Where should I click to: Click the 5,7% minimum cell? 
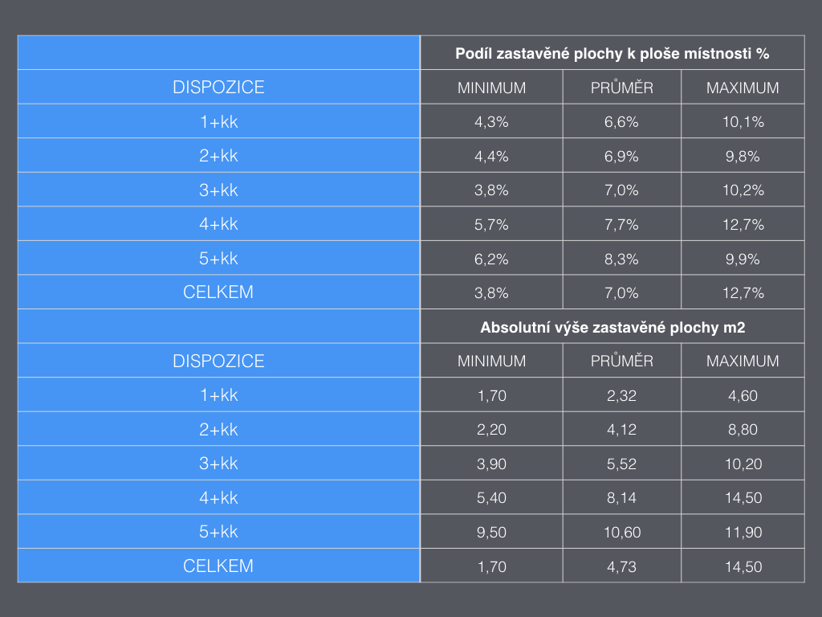coord(491,225)
